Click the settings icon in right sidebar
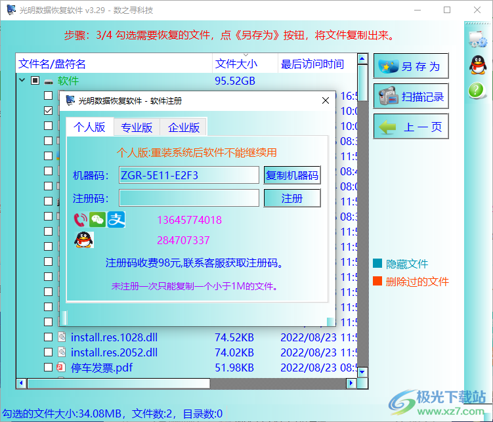The width and height of the screenshot is (493, 422). [478, 39]
